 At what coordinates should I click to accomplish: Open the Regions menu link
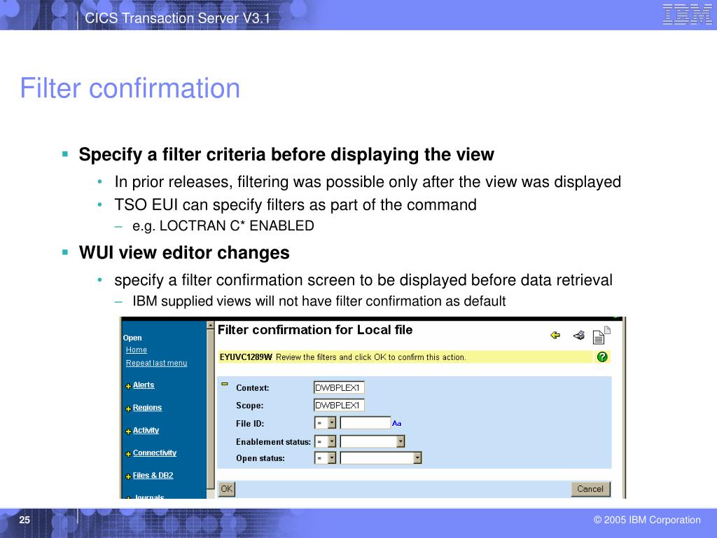pos(147,408)
